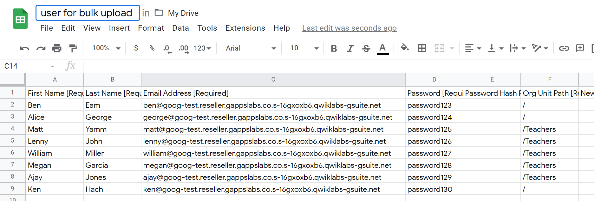
Task: Click the document title field
Action: coord(88,13)
